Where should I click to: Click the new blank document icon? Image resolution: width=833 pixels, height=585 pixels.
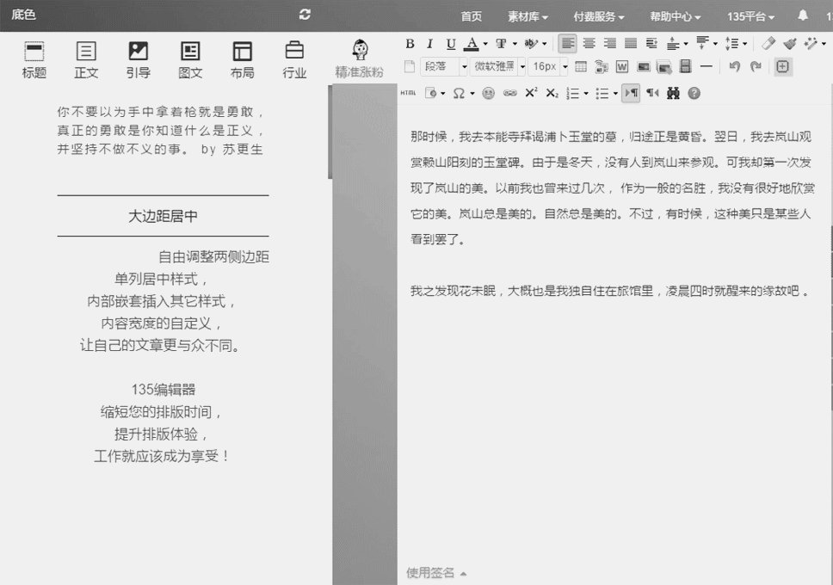pyautogui.click(x=410, y=66)
